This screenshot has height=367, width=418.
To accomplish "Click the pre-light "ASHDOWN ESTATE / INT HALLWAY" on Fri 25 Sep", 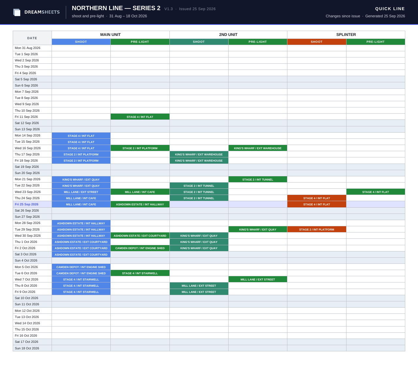I will tap(140, 204).
